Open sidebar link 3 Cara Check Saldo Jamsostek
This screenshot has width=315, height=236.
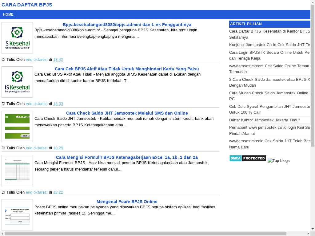269,82
